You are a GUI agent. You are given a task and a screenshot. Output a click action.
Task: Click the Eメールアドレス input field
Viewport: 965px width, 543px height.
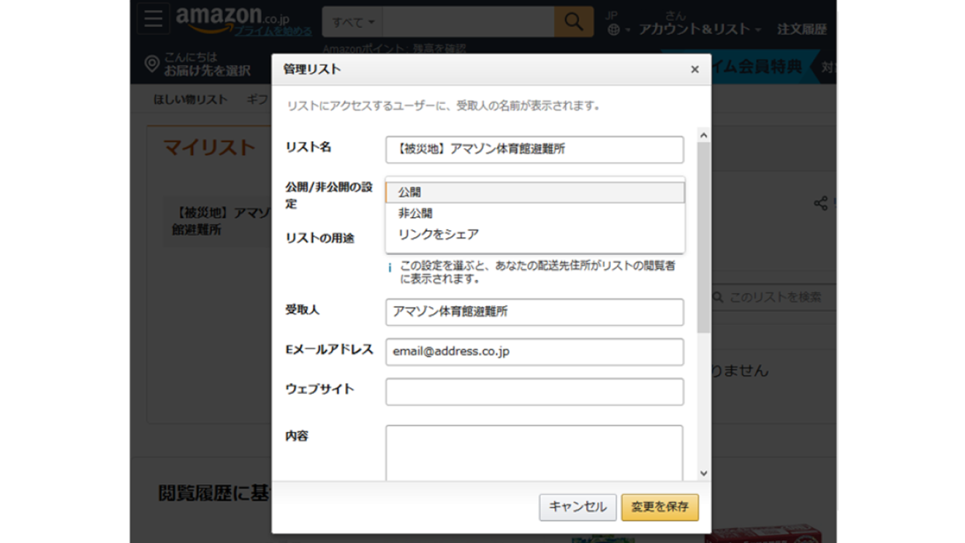point(535,352)
